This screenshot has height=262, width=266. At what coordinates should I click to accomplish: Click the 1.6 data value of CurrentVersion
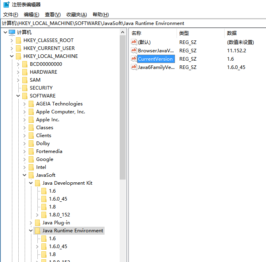[x=230, y=59]
